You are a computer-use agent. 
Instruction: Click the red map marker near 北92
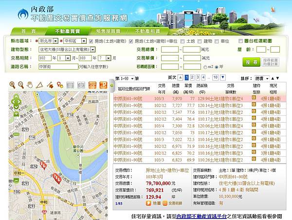coord(43,165)
